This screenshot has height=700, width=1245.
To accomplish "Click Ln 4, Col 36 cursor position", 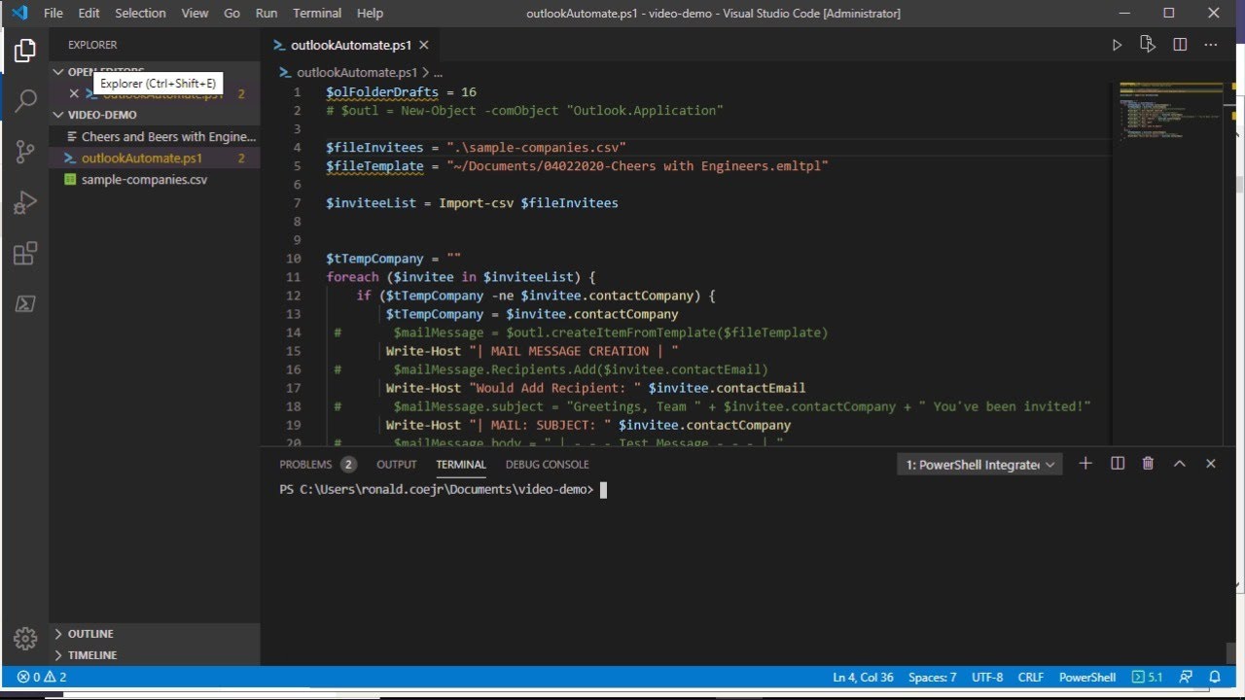I will (x=863, y=677).
